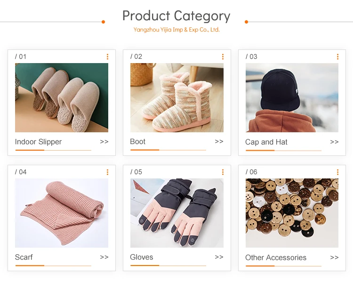Image resolution: width=353 pixels, height=282 pixels.
Task: Click the ski gloves product photo
Action: 177,213
